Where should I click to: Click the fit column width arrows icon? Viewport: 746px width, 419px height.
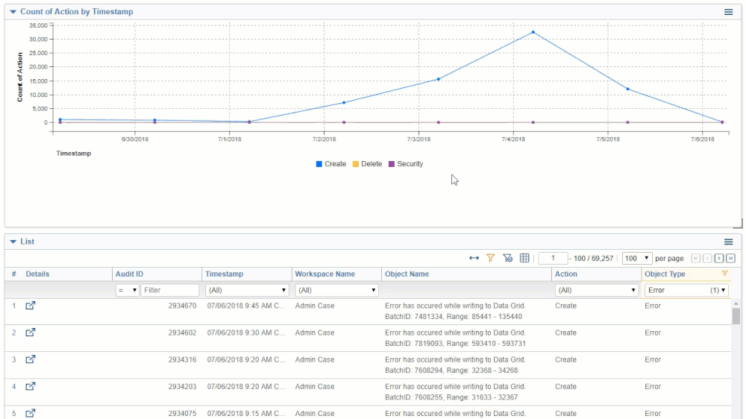point(474,258)
